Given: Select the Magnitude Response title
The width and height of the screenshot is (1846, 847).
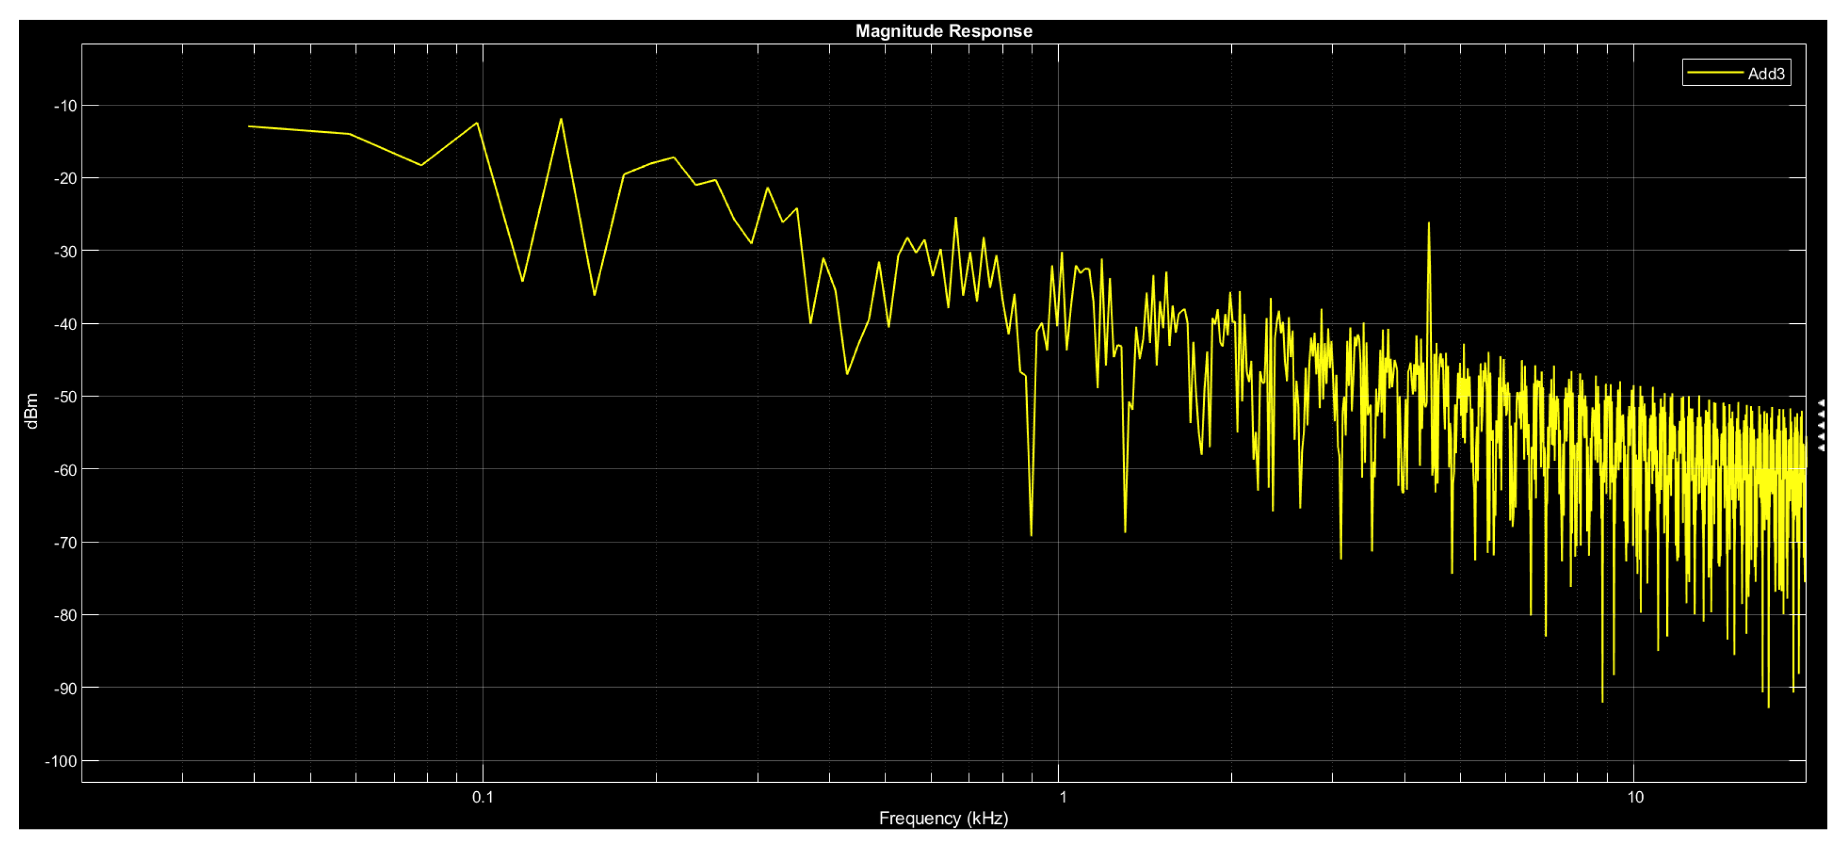Looking at the screenshot, I should (943, 31).
